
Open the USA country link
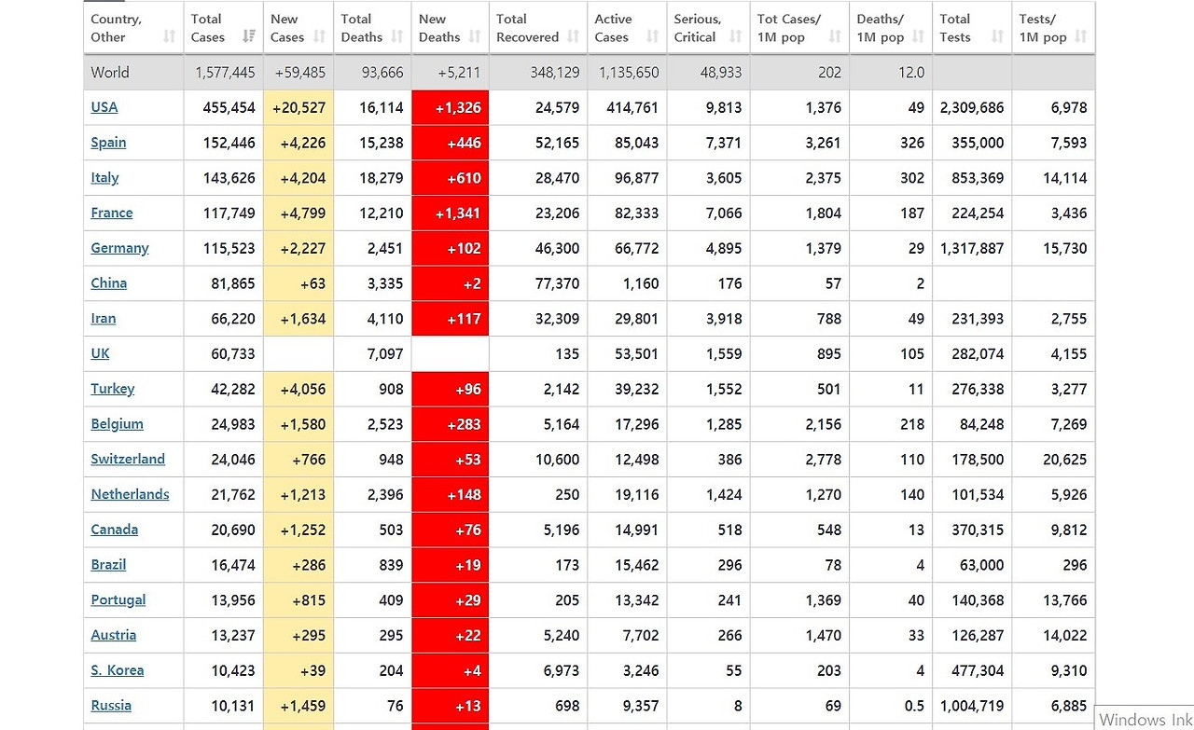pos(104,107)
